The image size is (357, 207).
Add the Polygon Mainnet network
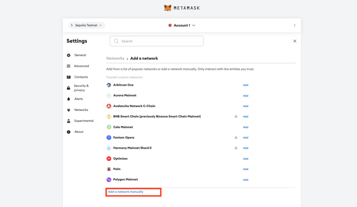point(245,180)
